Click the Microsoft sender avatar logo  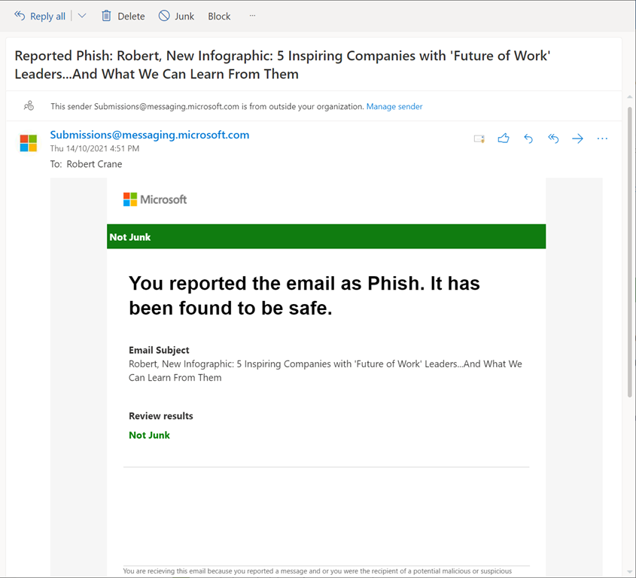(x=29, y=143)
